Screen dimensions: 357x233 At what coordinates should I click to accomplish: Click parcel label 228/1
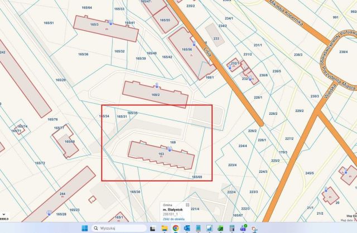click(x=258, y=98)
